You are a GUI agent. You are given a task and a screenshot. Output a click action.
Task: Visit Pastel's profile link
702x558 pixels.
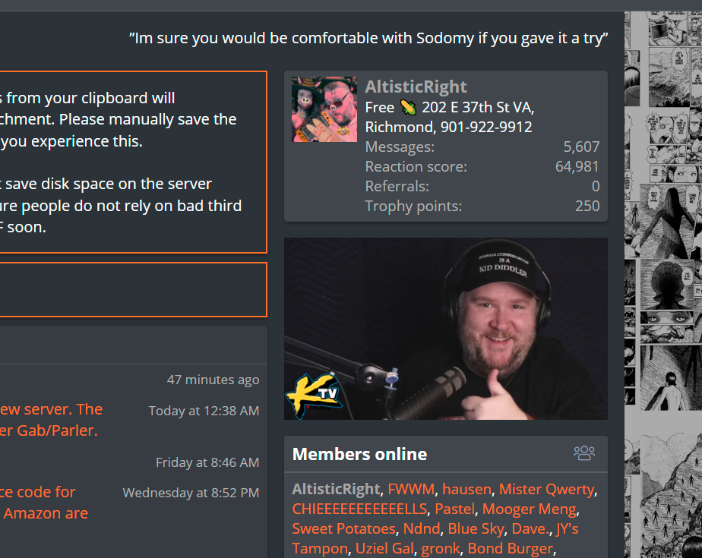click(454, 509)
